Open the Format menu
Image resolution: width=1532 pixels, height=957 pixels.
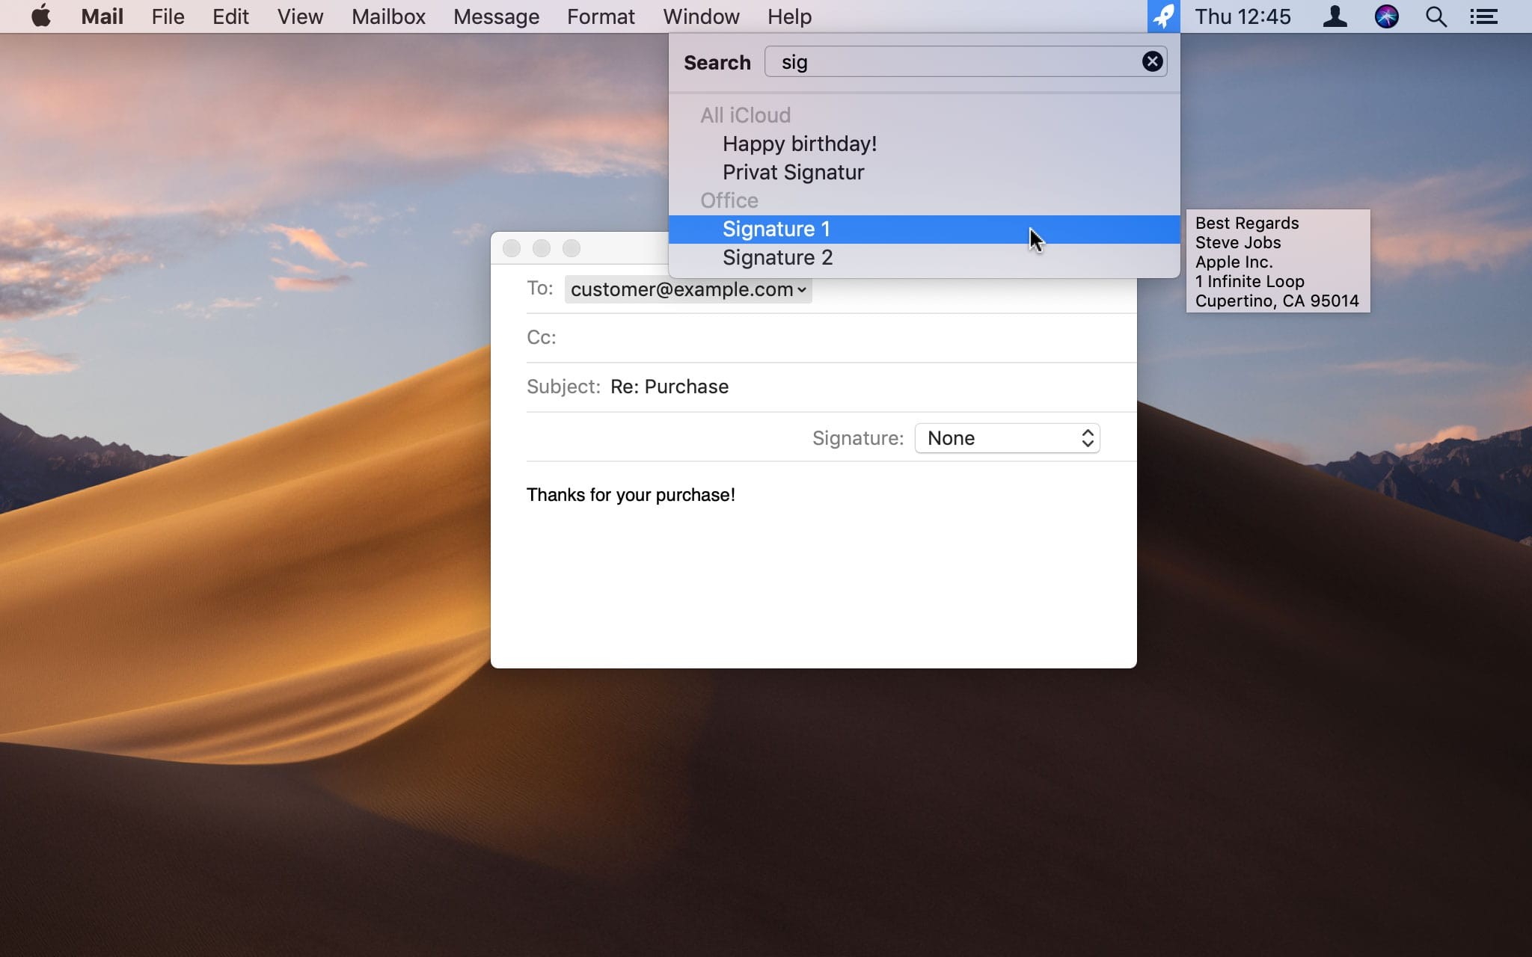(601, 16)
